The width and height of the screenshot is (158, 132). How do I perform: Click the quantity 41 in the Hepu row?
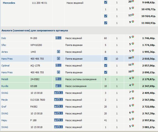(x=105, y=120)
